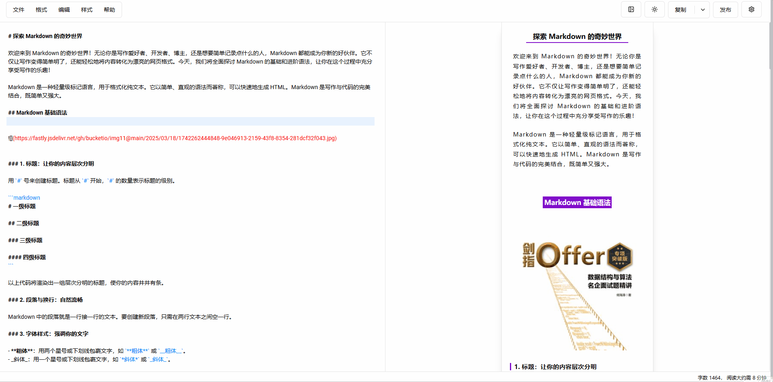Click the blue ```markdown code fence text

coord(24,197)
